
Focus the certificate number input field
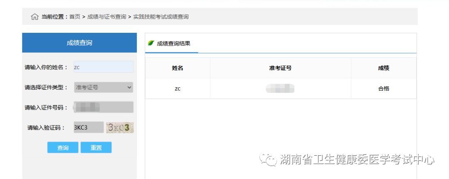104,107
